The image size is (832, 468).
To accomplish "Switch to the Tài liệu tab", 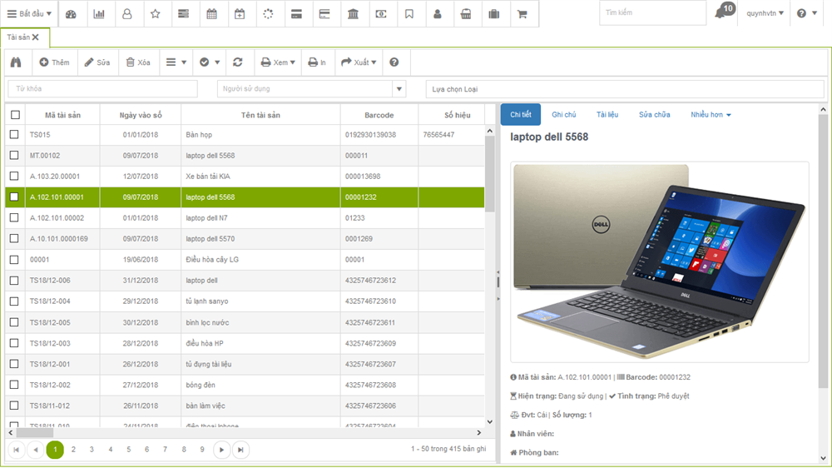I will [607, 115].
